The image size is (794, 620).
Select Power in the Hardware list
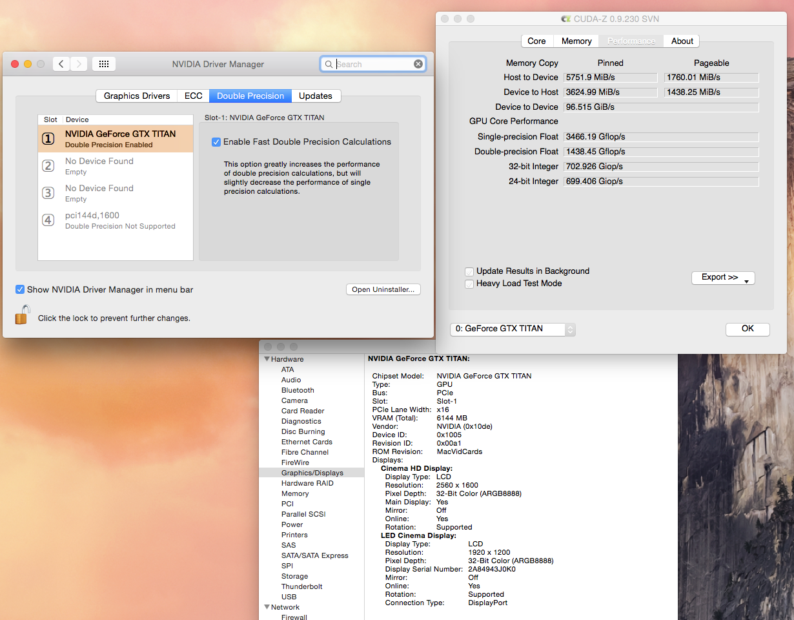292,524
